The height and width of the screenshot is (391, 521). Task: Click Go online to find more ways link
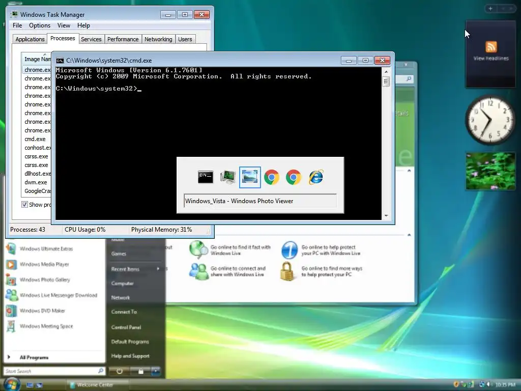pos(332,271)
